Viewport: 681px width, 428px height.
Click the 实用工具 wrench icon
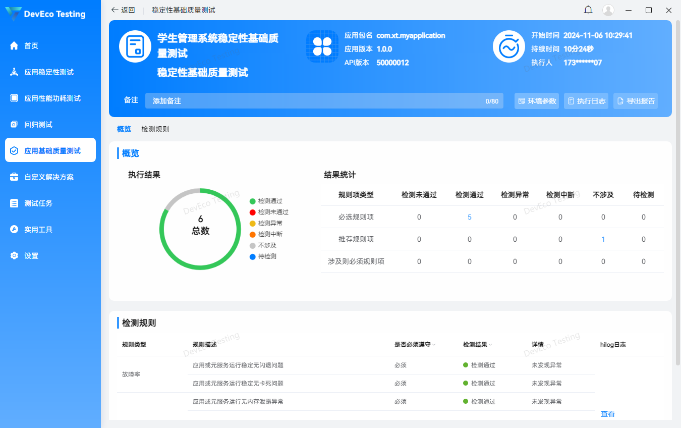14,230
